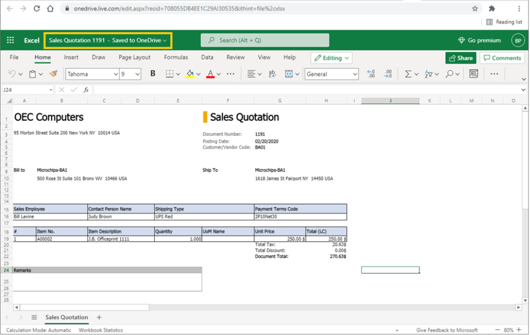The image size is (530, 335).
Task: Click the horizontal scrollbar thumb
Action: 84,307
